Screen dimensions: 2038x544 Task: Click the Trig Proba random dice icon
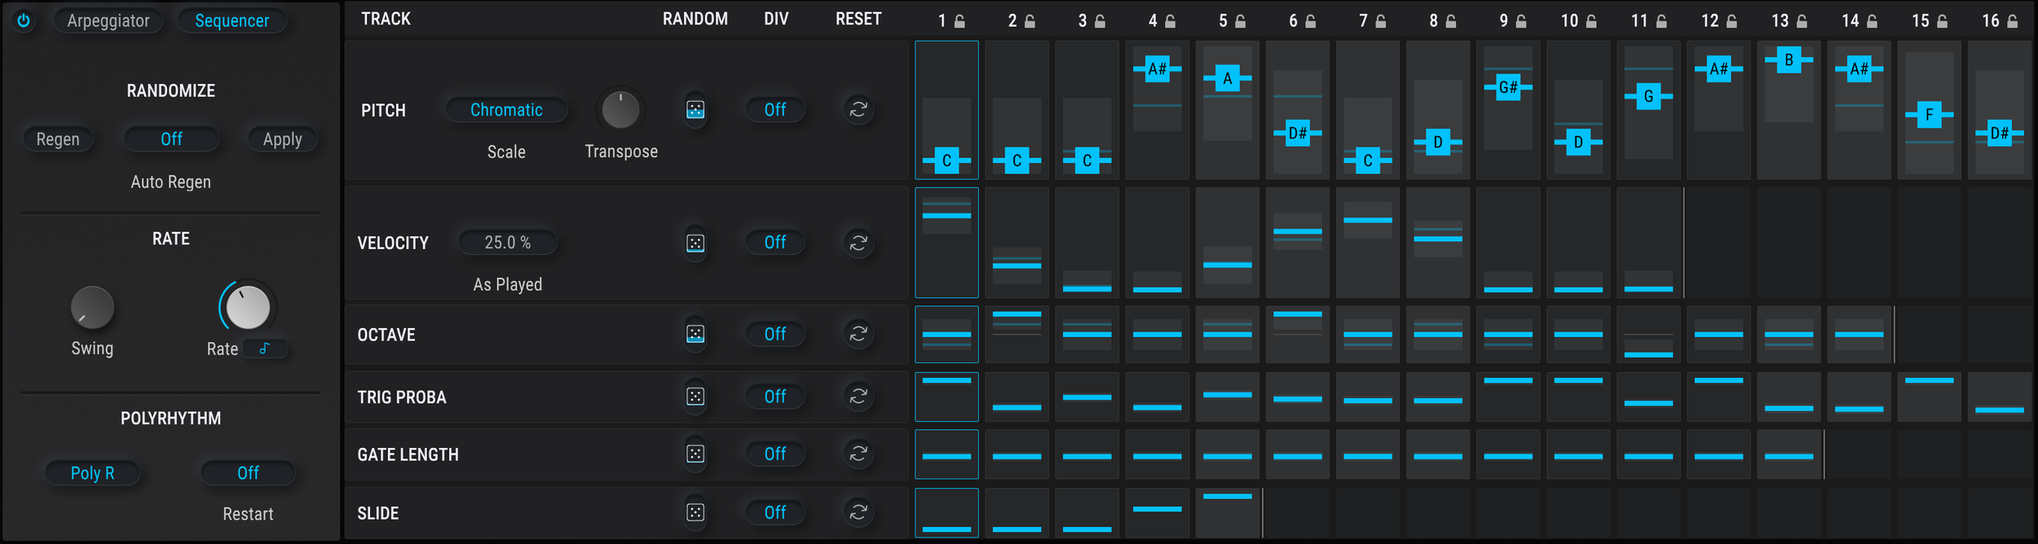695,397
